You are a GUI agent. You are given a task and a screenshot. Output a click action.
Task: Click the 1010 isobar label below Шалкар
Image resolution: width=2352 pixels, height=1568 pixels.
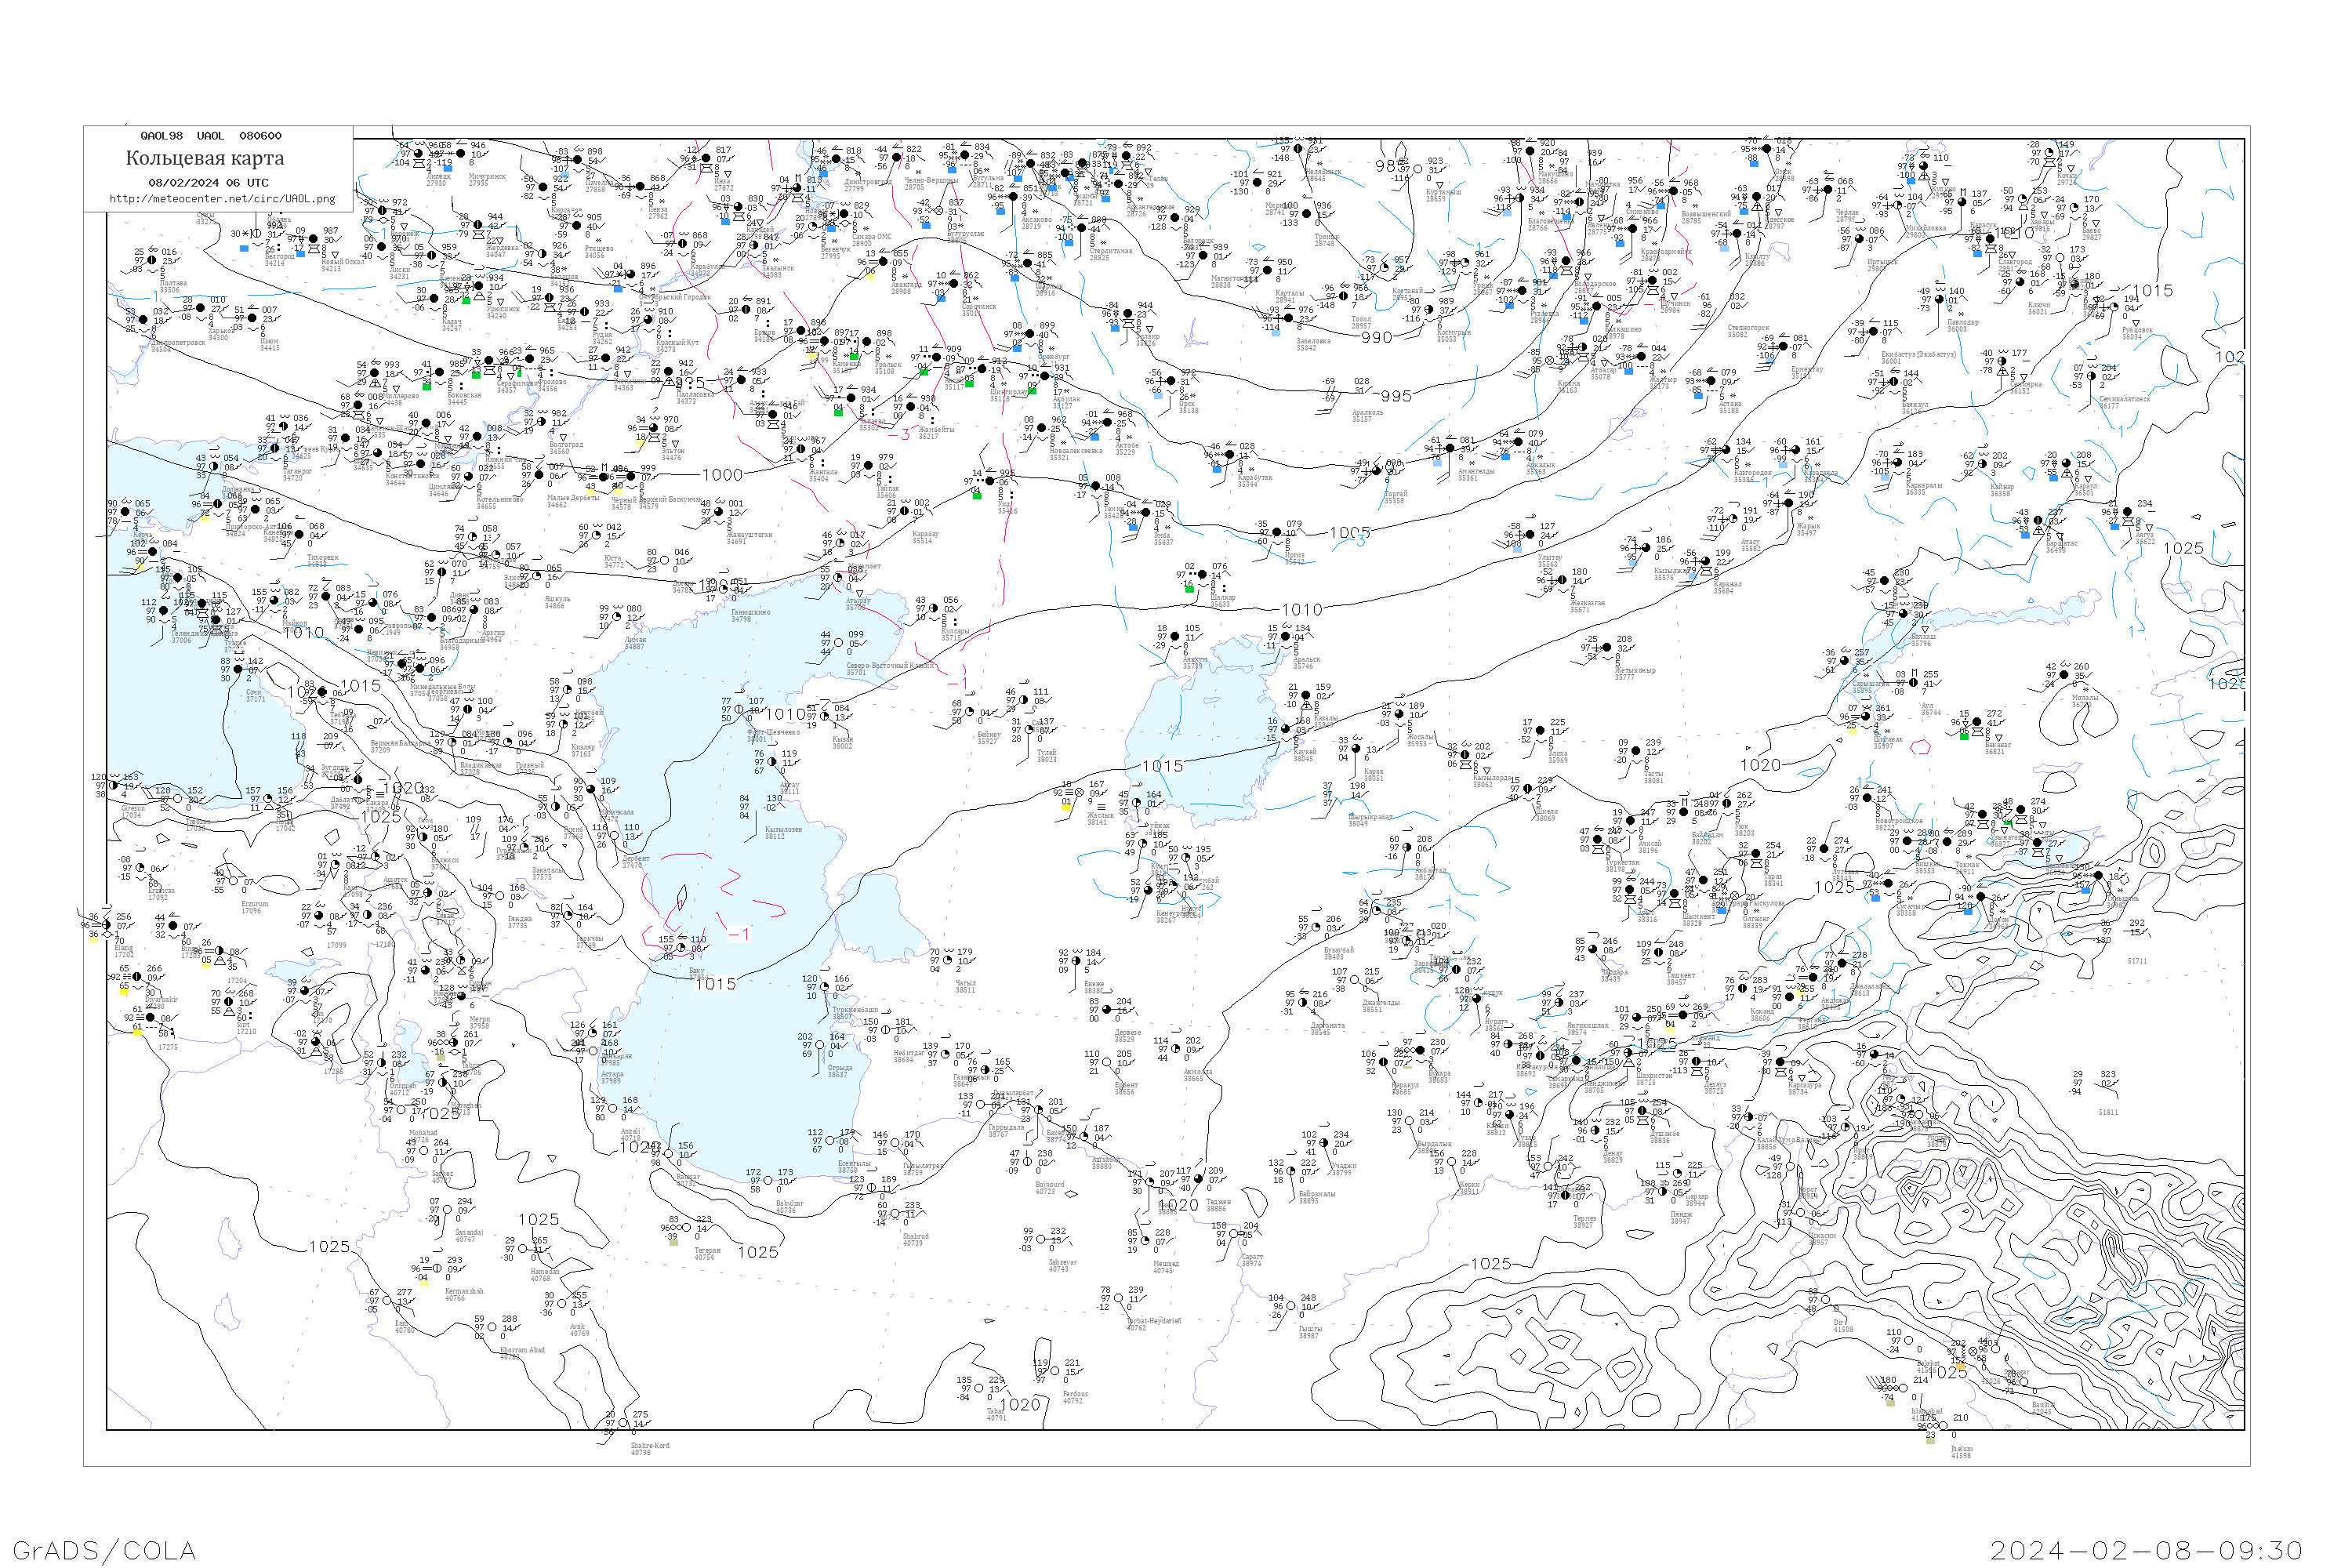[x=1302, y=610]
